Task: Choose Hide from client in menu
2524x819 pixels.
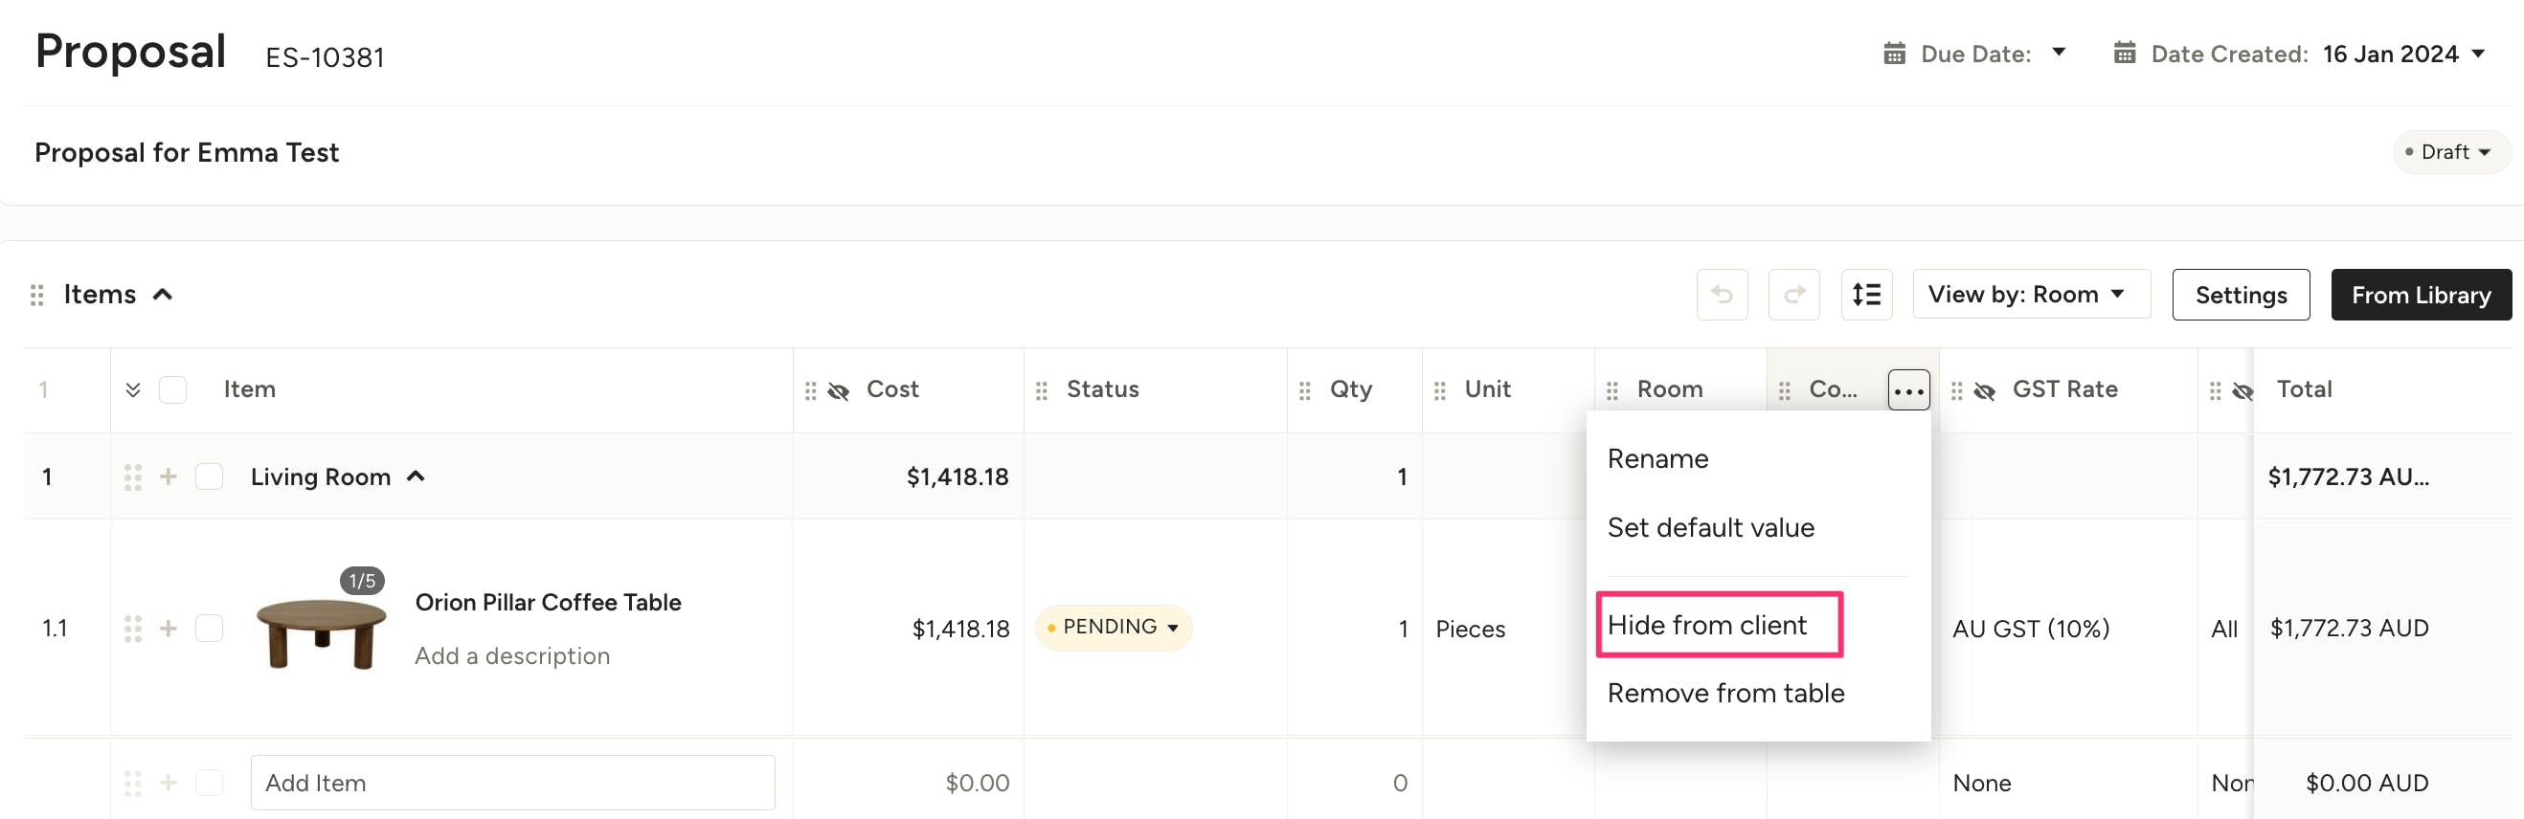Action: pyautogui.click(x=1706, y=626)
